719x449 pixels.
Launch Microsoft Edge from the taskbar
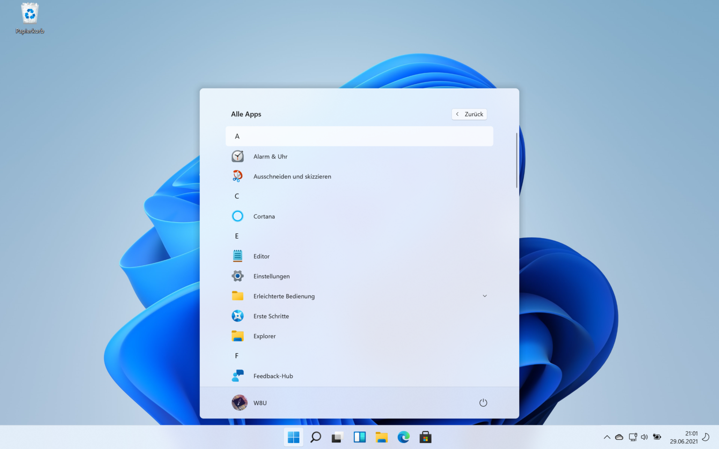click(x=403, y=437)
